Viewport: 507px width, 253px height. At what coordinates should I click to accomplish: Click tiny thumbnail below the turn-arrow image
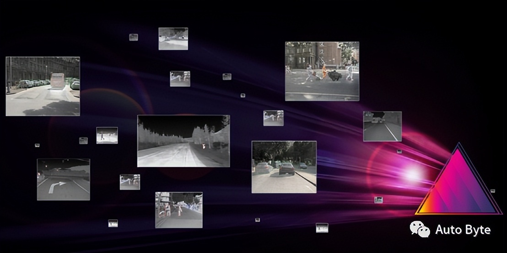point(113,223)
